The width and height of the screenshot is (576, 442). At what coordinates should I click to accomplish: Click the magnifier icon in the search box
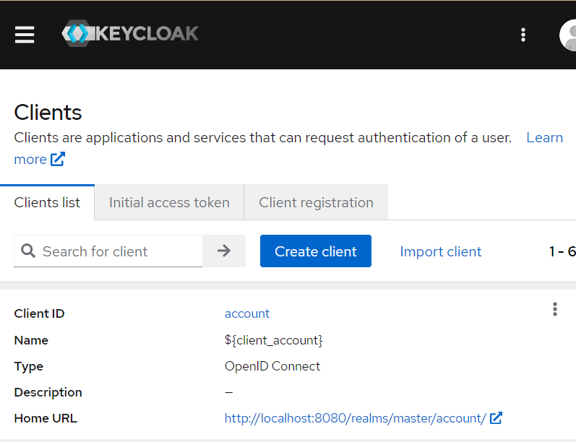pyautogui.click(x=28, y=251)
